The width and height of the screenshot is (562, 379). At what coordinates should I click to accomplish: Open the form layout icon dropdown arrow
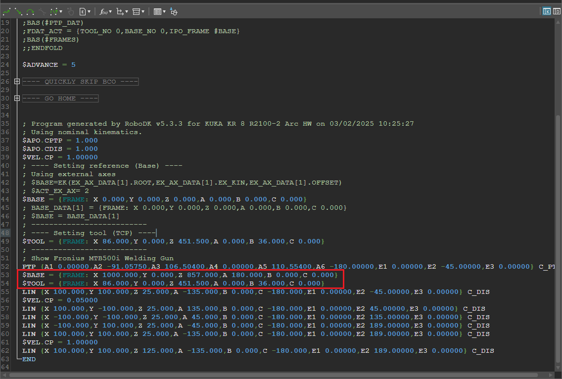pyautogui.click(x=164, y=11)
